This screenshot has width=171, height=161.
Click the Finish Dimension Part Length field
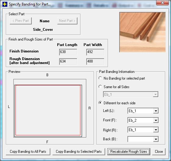coord(68,52)
